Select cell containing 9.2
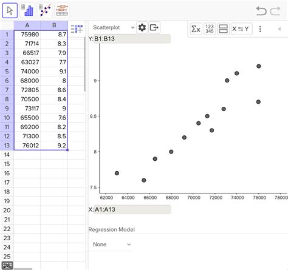This screenshot has height=270, width=288. (x=54, y=146)
